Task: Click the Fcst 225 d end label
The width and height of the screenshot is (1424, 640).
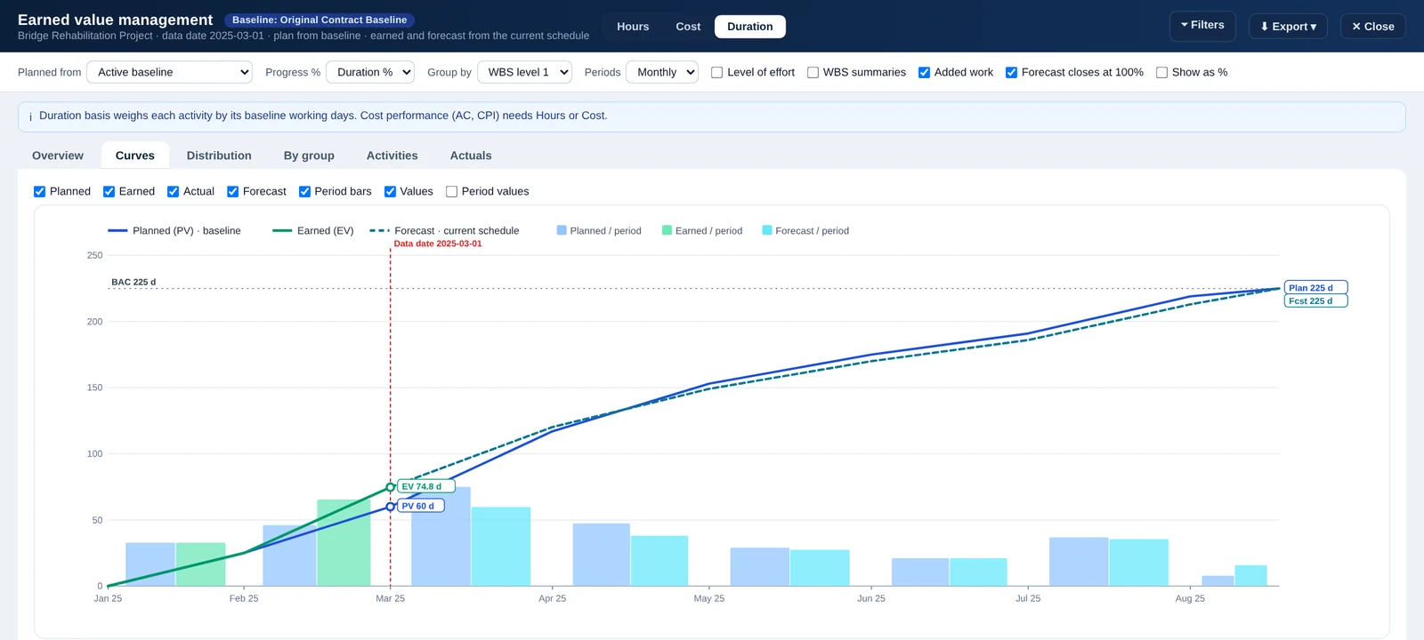Action: coord(1315,301)
